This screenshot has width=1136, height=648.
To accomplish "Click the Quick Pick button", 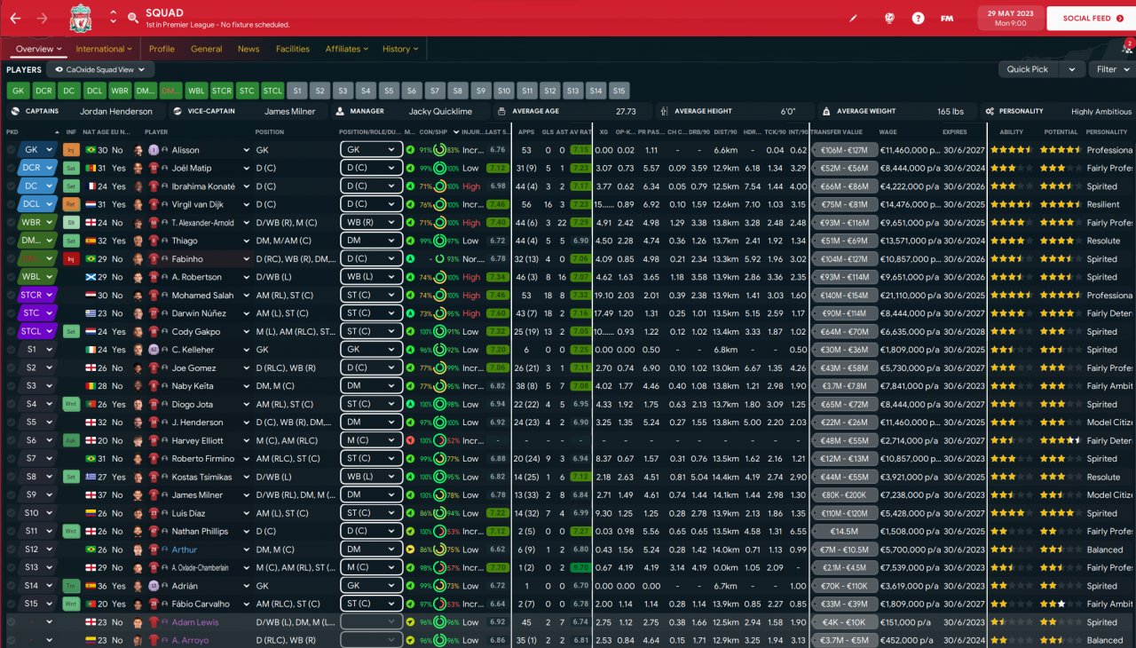I will pyautogui.click(x=1028, y=69).
